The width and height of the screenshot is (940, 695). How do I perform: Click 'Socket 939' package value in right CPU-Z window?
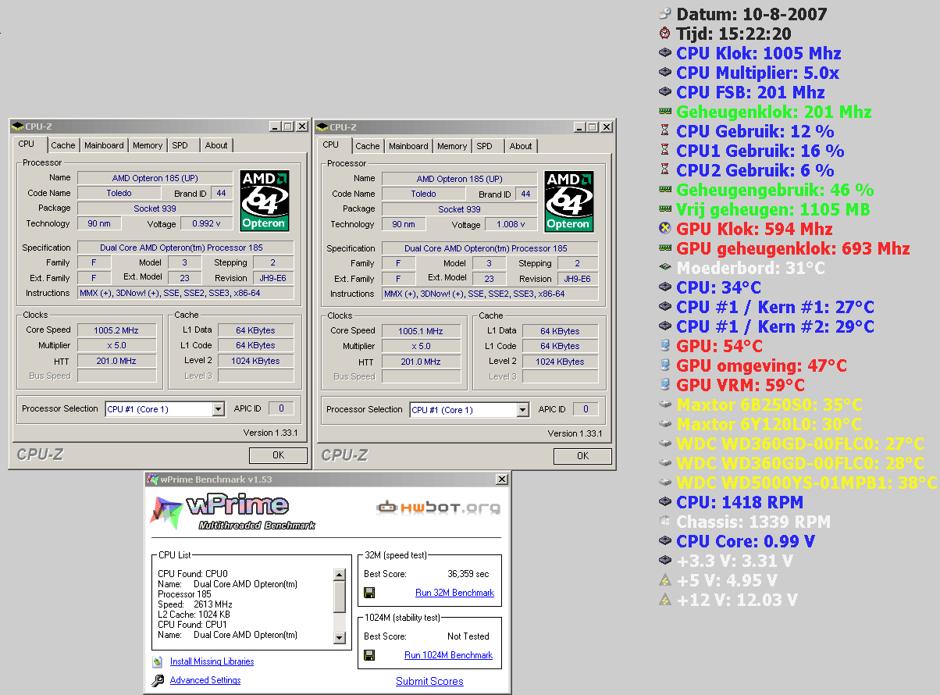[x=459, y=209]
